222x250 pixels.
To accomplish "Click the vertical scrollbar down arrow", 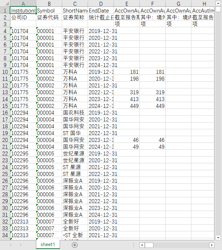I will click(218, 237).
